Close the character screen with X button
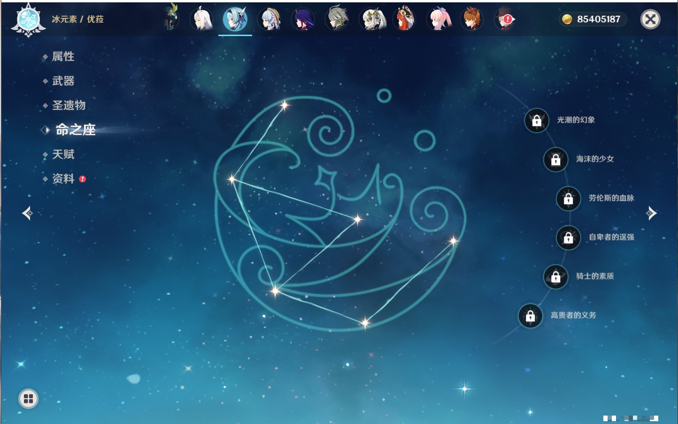This screenshot has width=678, height=424. coord(650,19)
